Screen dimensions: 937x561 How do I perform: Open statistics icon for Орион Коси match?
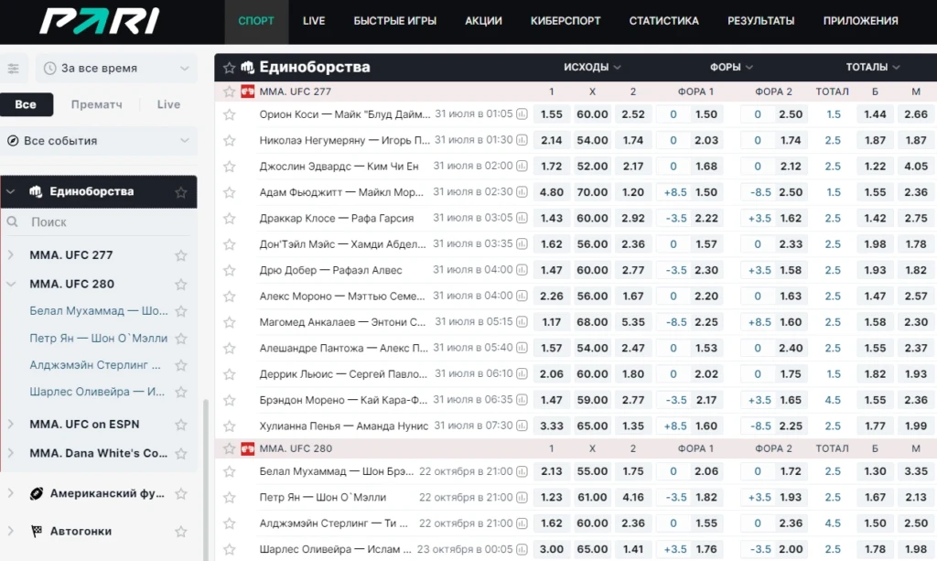[x=522, y=114]
